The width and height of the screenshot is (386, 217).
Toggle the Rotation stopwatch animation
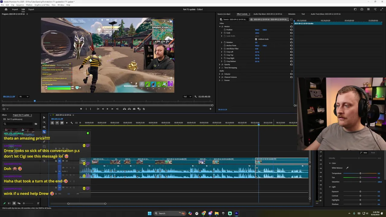click(225, 42)
